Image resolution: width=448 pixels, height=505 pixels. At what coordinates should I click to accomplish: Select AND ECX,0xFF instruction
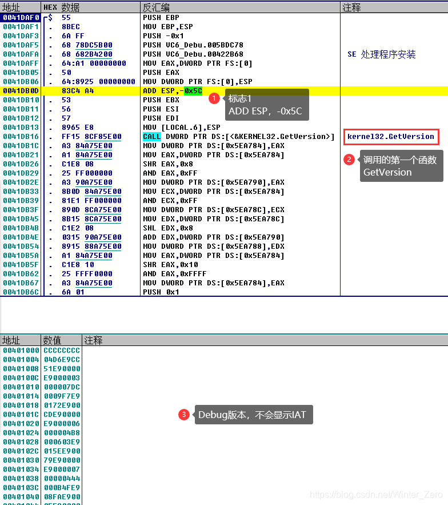click(x=170, y=201)
